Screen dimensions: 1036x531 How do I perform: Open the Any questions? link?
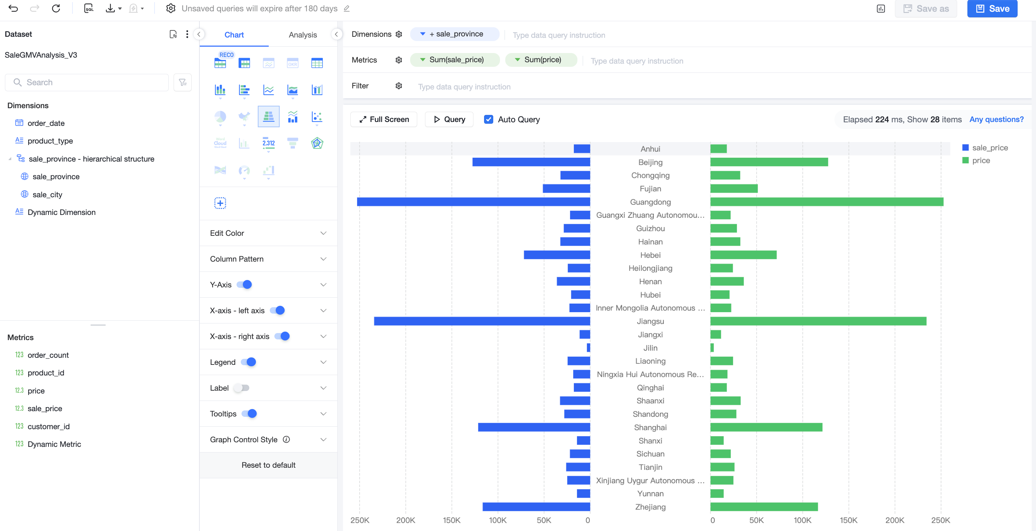point(996,119)
